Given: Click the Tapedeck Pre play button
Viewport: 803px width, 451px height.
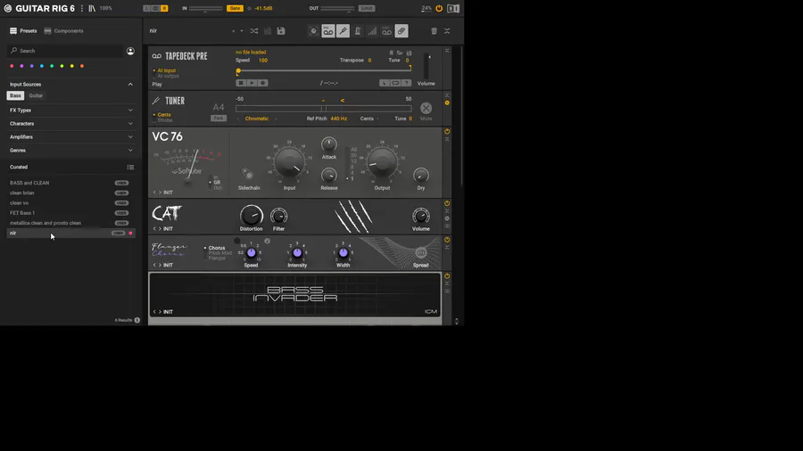Looking at the screenshot, I should [x=252, y=83].
